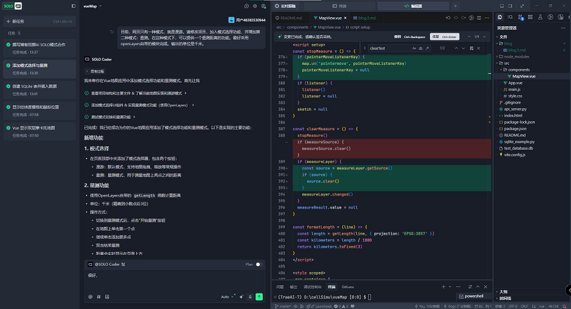Send message with green arrow button
The width and height of the screenshot is (571, 309).
click(259, 297)
